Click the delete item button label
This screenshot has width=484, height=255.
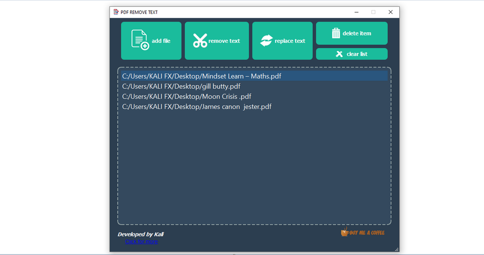point(357,33)
